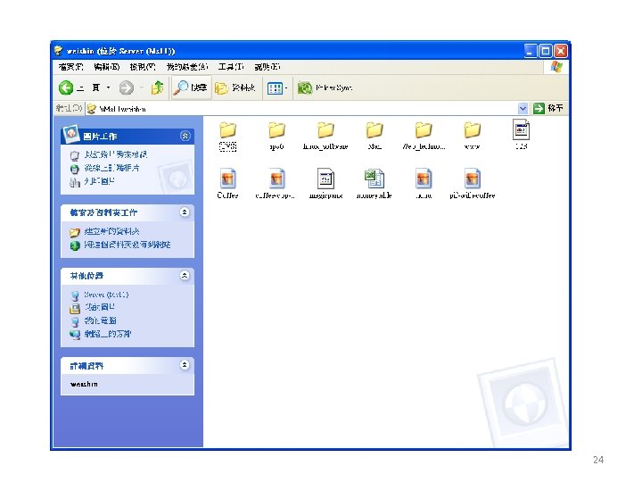Open the 工具 (Tools) menu
The width and height of the screenshot is (642, 482).
click(x=231, y=67)
